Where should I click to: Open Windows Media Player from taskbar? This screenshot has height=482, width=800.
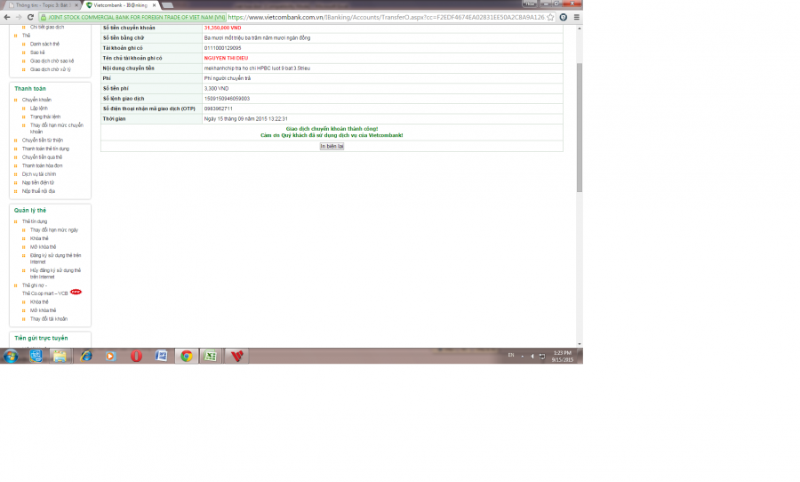coord(110,356)
